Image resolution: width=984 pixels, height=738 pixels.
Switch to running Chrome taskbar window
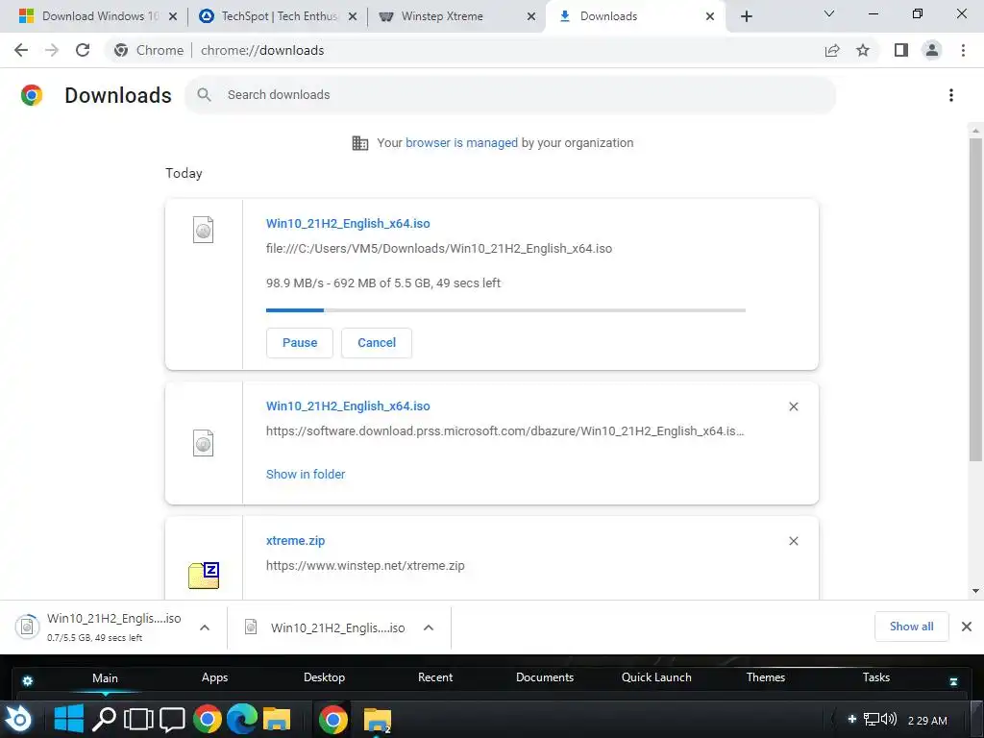(332, 720)
